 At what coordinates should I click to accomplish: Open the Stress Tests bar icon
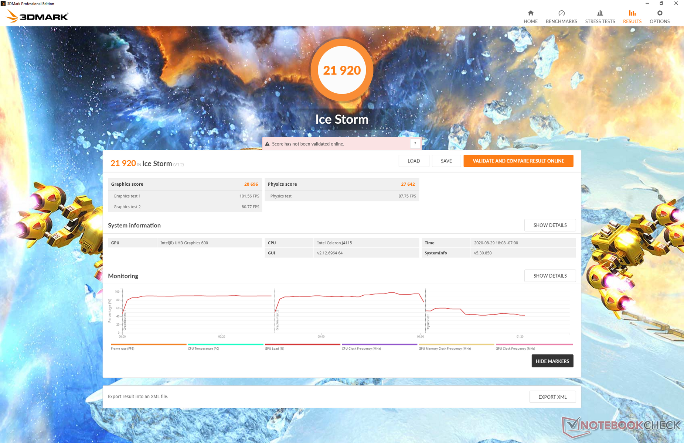click(x=600, y=13)
